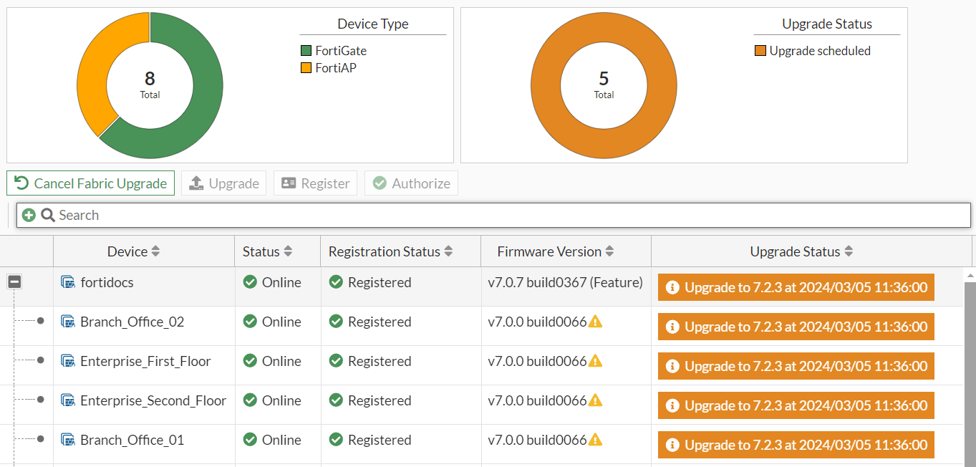Image resolution: width=976 pixels, height=467 pixels.
Task: Click the Register toolbar button
Action: [315, 183]
